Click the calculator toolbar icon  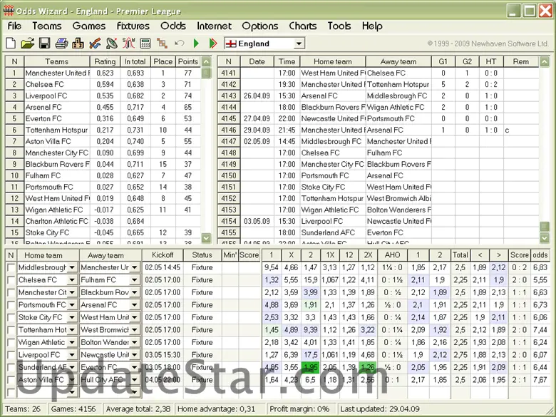145,43
